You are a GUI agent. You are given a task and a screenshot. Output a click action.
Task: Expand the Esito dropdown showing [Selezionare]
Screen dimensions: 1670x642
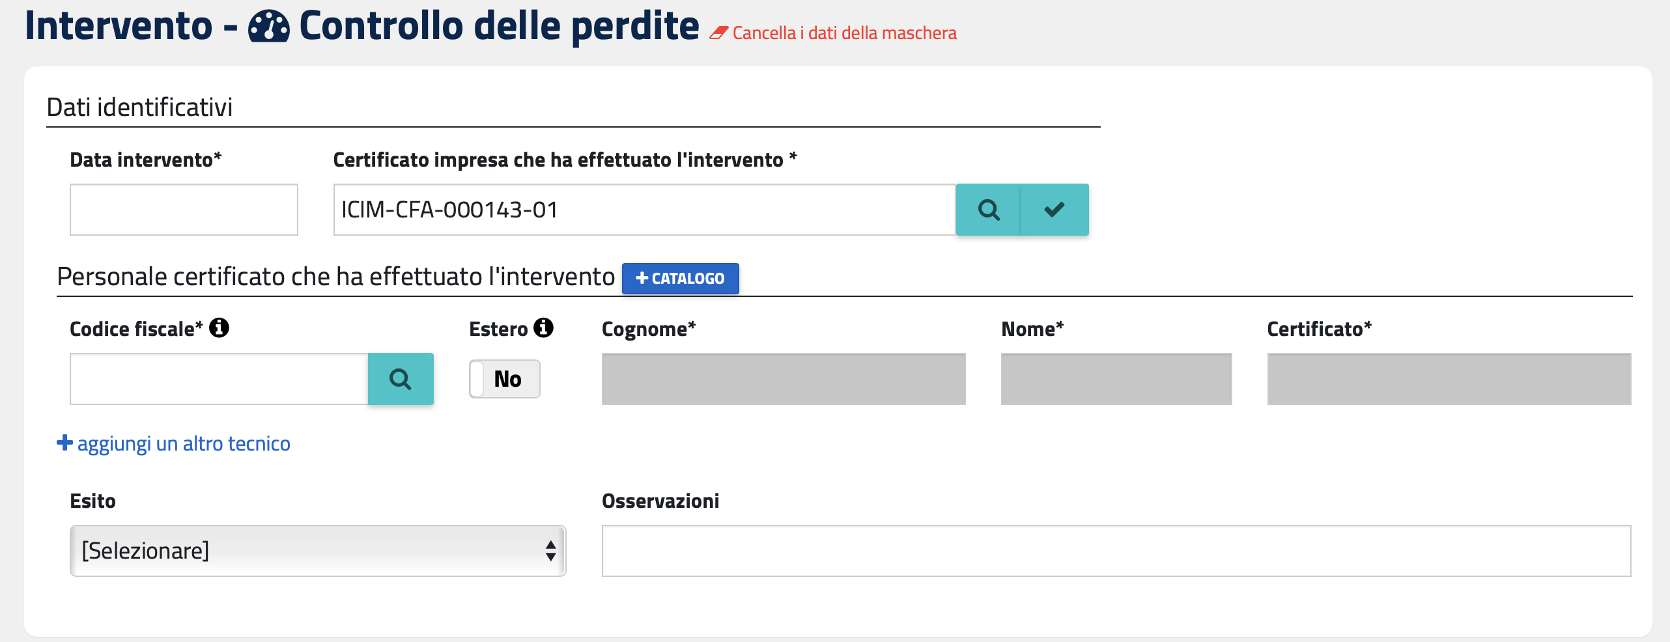[x=318, y=551]
